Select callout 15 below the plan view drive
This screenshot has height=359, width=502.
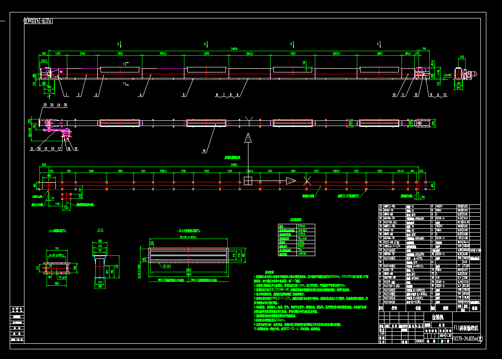click(x=76, y=149)
